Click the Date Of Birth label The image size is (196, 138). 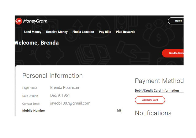coord(30,96)
